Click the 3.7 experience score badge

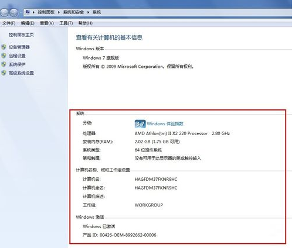140,124
